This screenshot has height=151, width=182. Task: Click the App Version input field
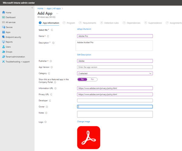115,67
